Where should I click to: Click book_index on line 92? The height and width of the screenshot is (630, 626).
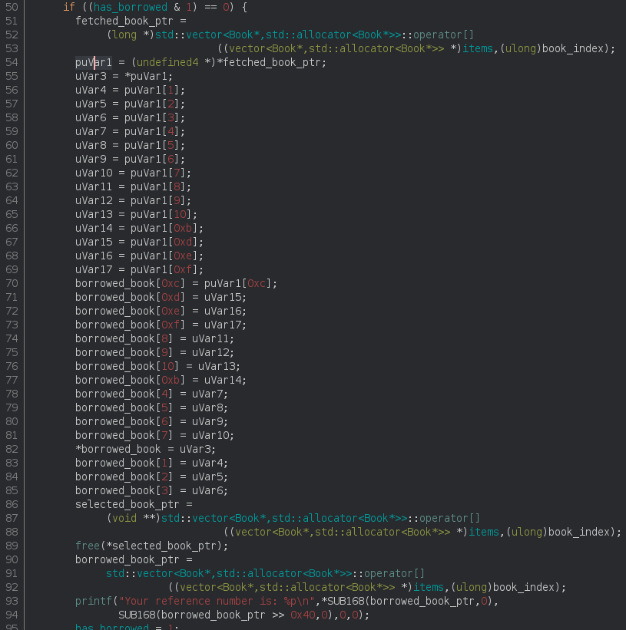coord(524,587)
